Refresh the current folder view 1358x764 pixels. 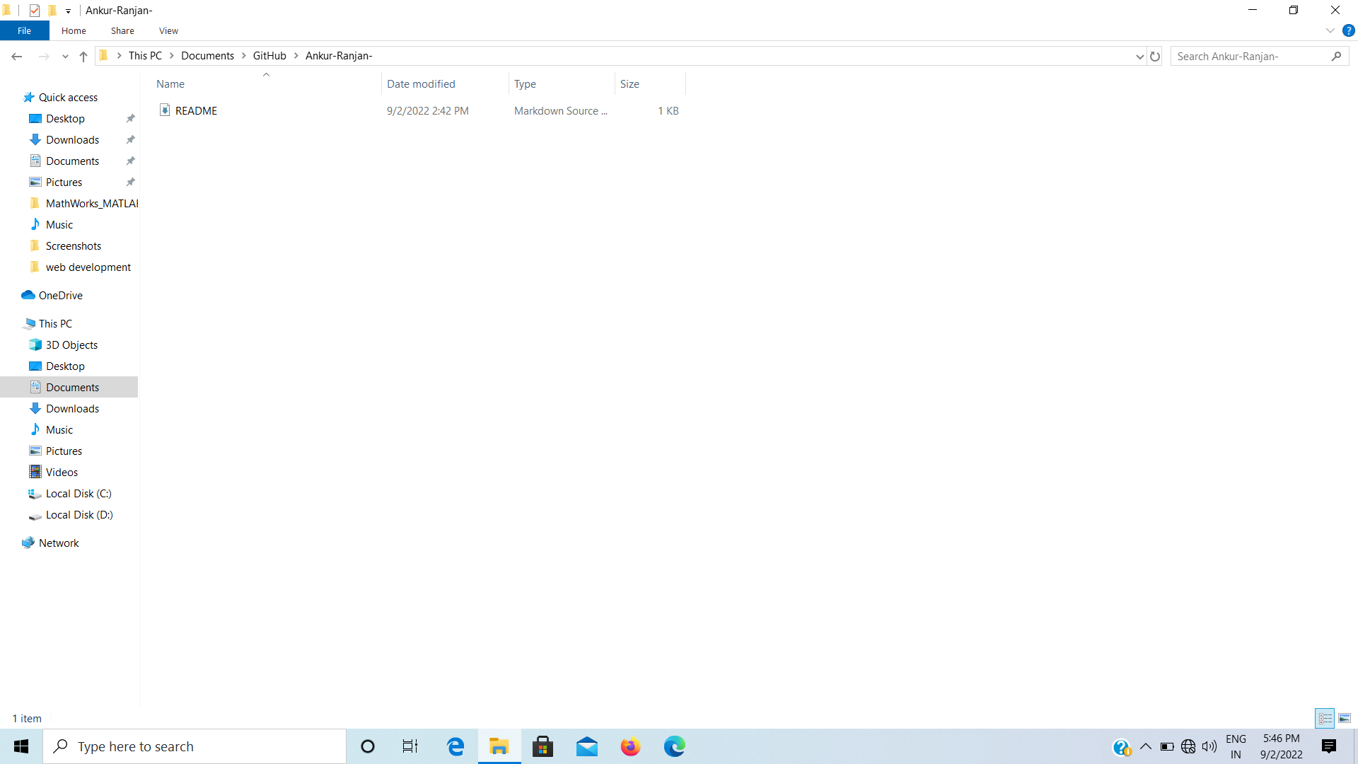pyautogui.click(x=1155, y=56)
